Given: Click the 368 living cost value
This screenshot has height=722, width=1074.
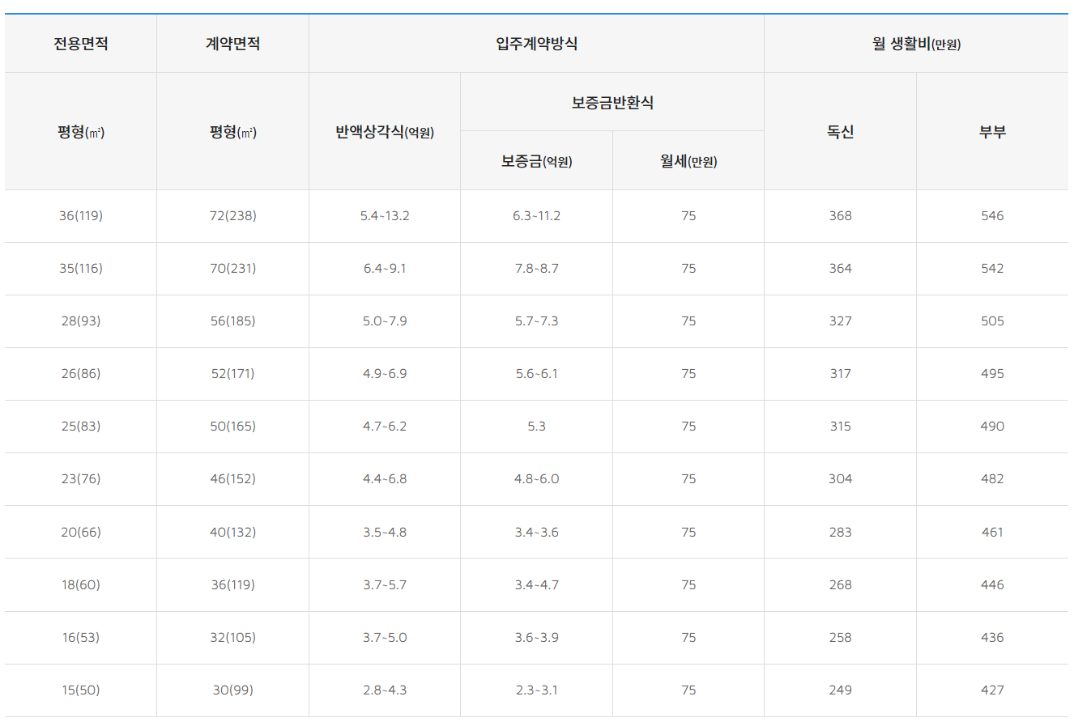Looking at the screenshot, I should pyautogui.click(x=841, y=216).
